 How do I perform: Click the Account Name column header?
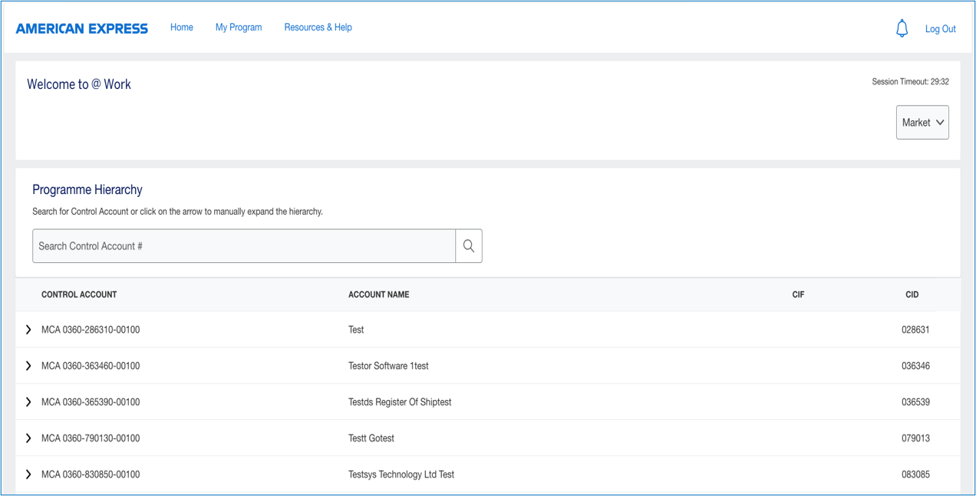(378, 294)
